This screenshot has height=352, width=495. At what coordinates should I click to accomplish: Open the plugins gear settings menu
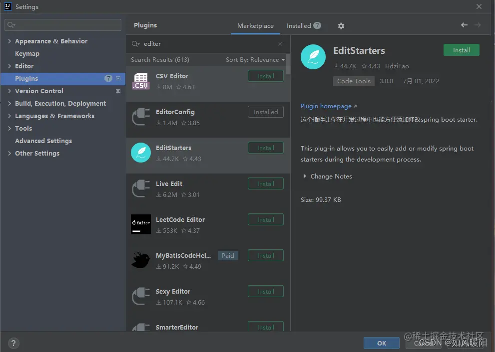(x=341, y=26)
